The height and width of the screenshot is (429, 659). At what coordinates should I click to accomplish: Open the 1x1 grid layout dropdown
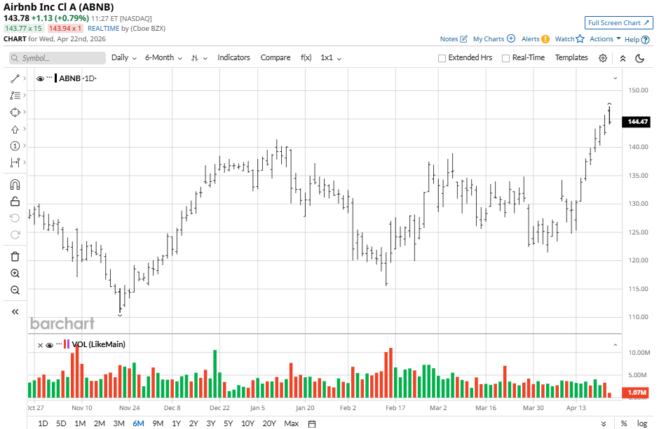[331, 58]
